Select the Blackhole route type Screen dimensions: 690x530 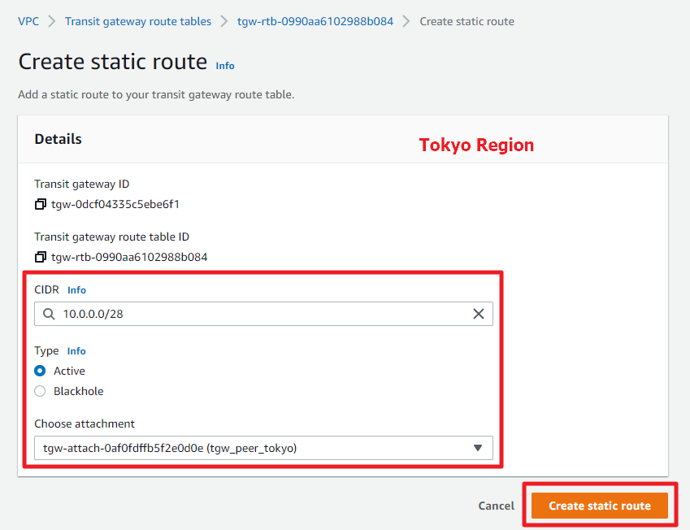click(40, 391)
